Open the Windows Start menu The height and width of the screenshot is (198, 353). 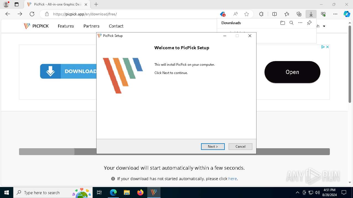[7, 193]
